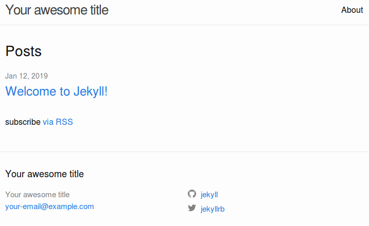Subscribe via RSS feed link
The image size is (369, 226).
pyautogui.click(x=58, y=122)
